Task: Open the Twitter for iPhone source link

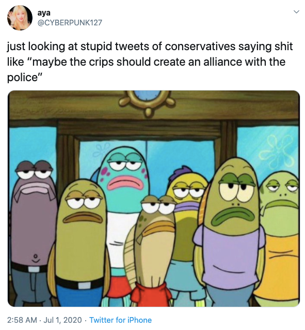Action: coord(121,320)
